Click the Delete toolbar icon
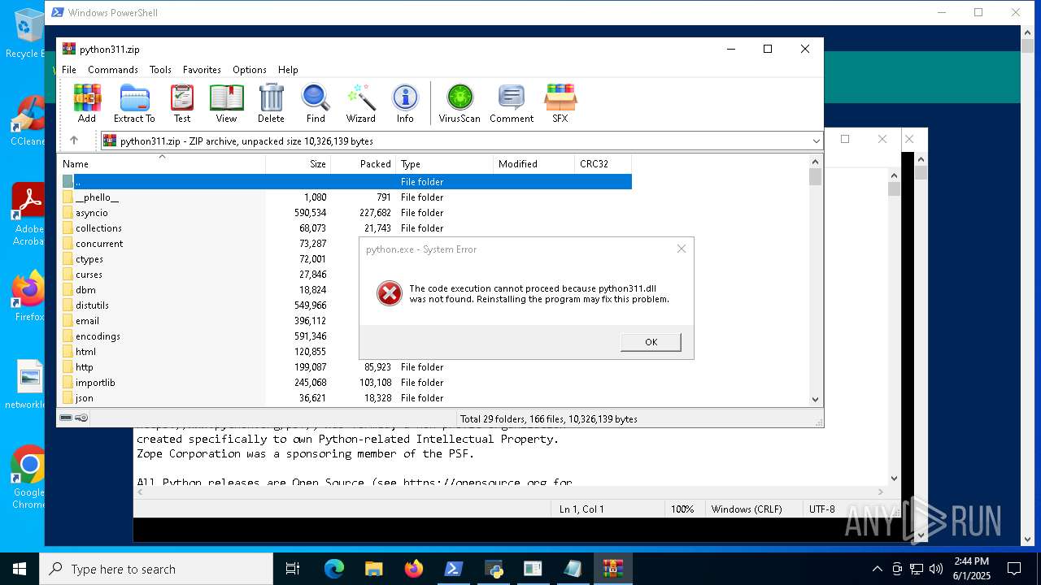The height and width of the screenshot is (585, 1041). click(x=271, y=103)
